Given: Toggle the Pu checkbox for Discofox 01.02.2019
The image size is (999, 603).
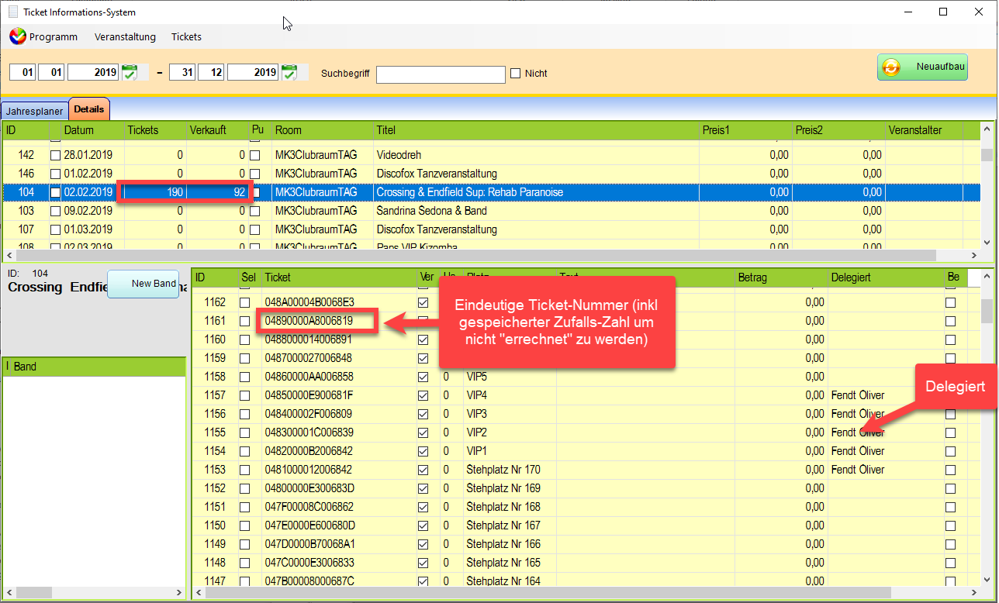Looking at the screenshot, I should (x=255, y=174).
